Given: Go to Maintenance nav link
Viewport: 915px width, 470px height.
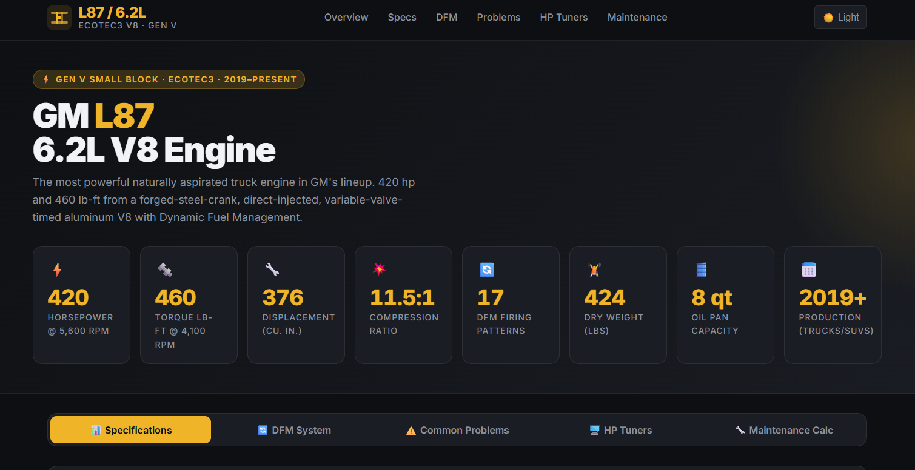Looking at the screenshot, I should pyautogui.click(x=637, y=18).
